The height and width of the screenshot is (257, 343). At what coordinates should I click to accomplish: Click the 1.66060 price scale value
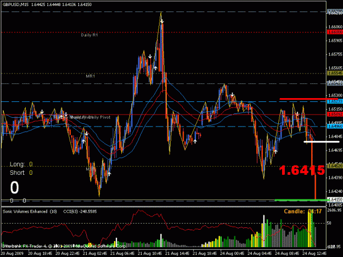pyautogui.click(x=335, y=27)
